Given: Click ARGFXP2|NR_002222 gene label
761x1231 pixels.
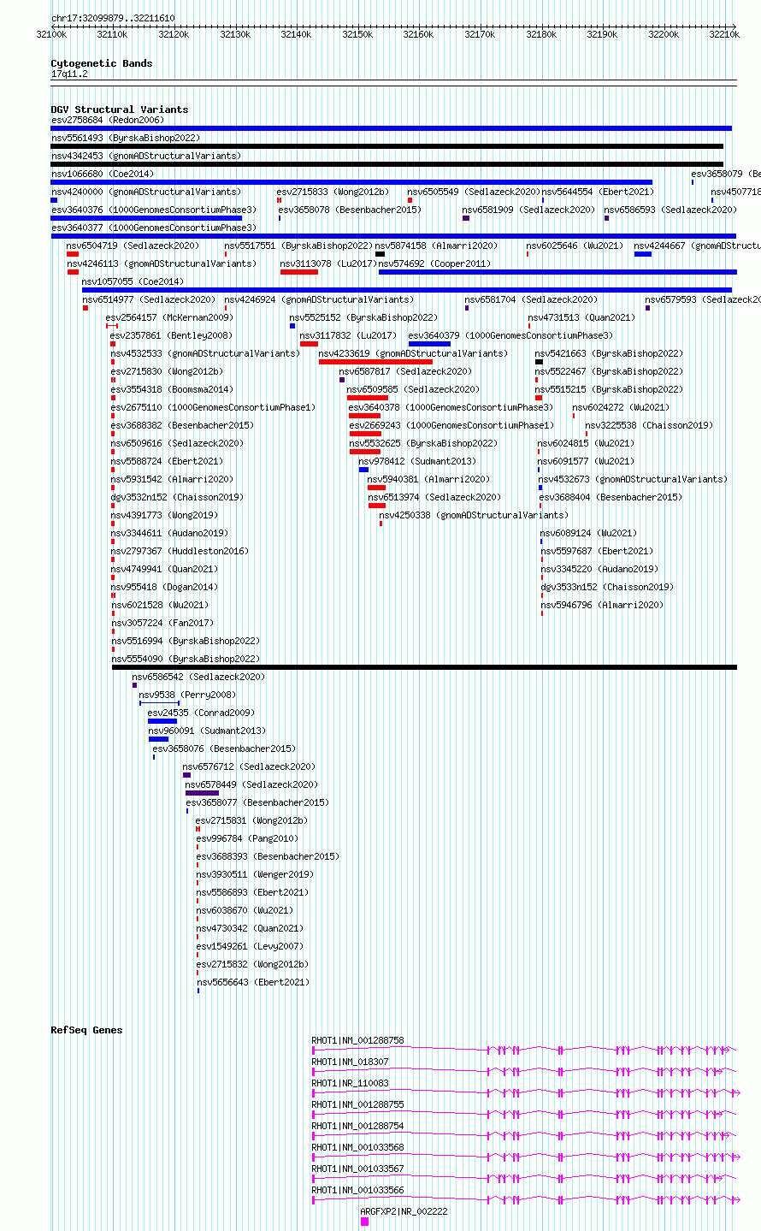Looking at the screenshot, I should coord(404,1211).
